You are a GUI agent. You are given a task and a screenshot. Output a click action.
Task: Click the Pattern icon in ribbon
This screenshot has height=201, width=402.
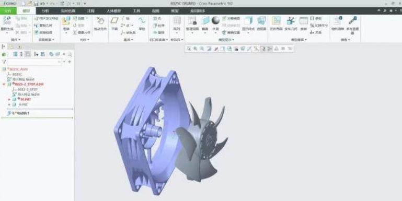(177, 21)
